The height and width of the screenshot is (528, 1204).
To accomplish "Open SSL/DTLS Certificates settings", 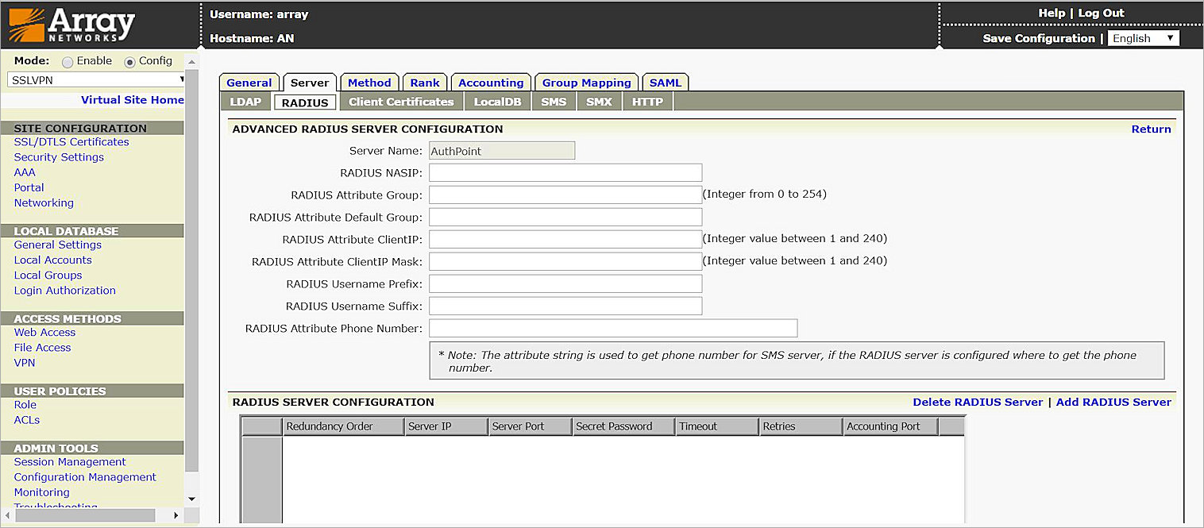I will [71, 141].
